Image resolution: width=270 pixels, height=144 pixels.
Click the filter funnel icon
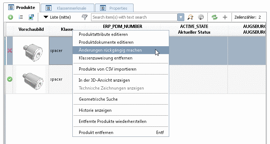pyautogui.click(x=84, y=17)
